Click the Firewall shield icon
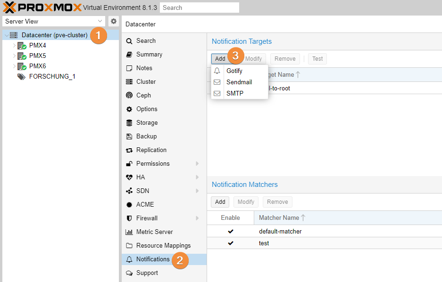The height and width of the screenshot is (282, 442). coord(129,218)
